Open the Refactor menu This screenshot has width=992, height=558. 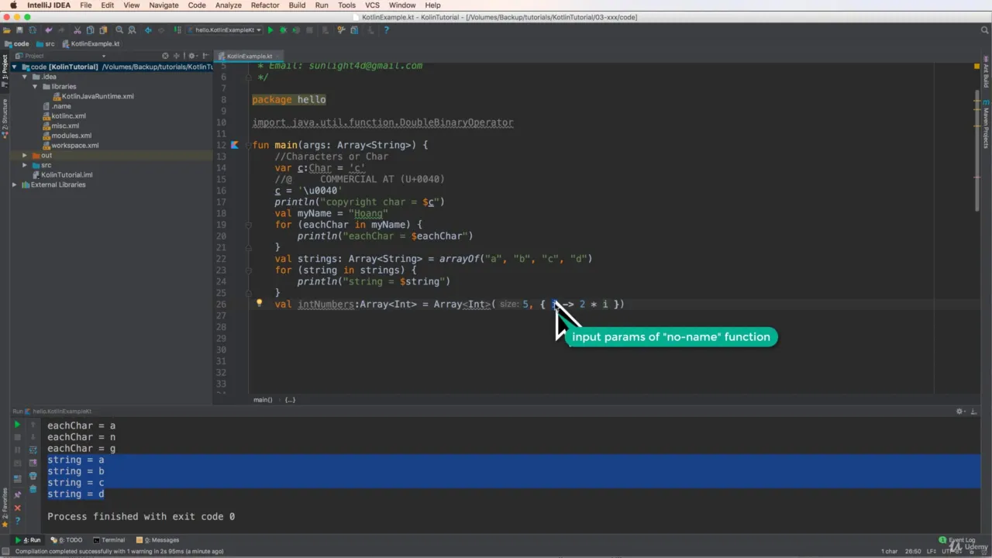[264, 5]
